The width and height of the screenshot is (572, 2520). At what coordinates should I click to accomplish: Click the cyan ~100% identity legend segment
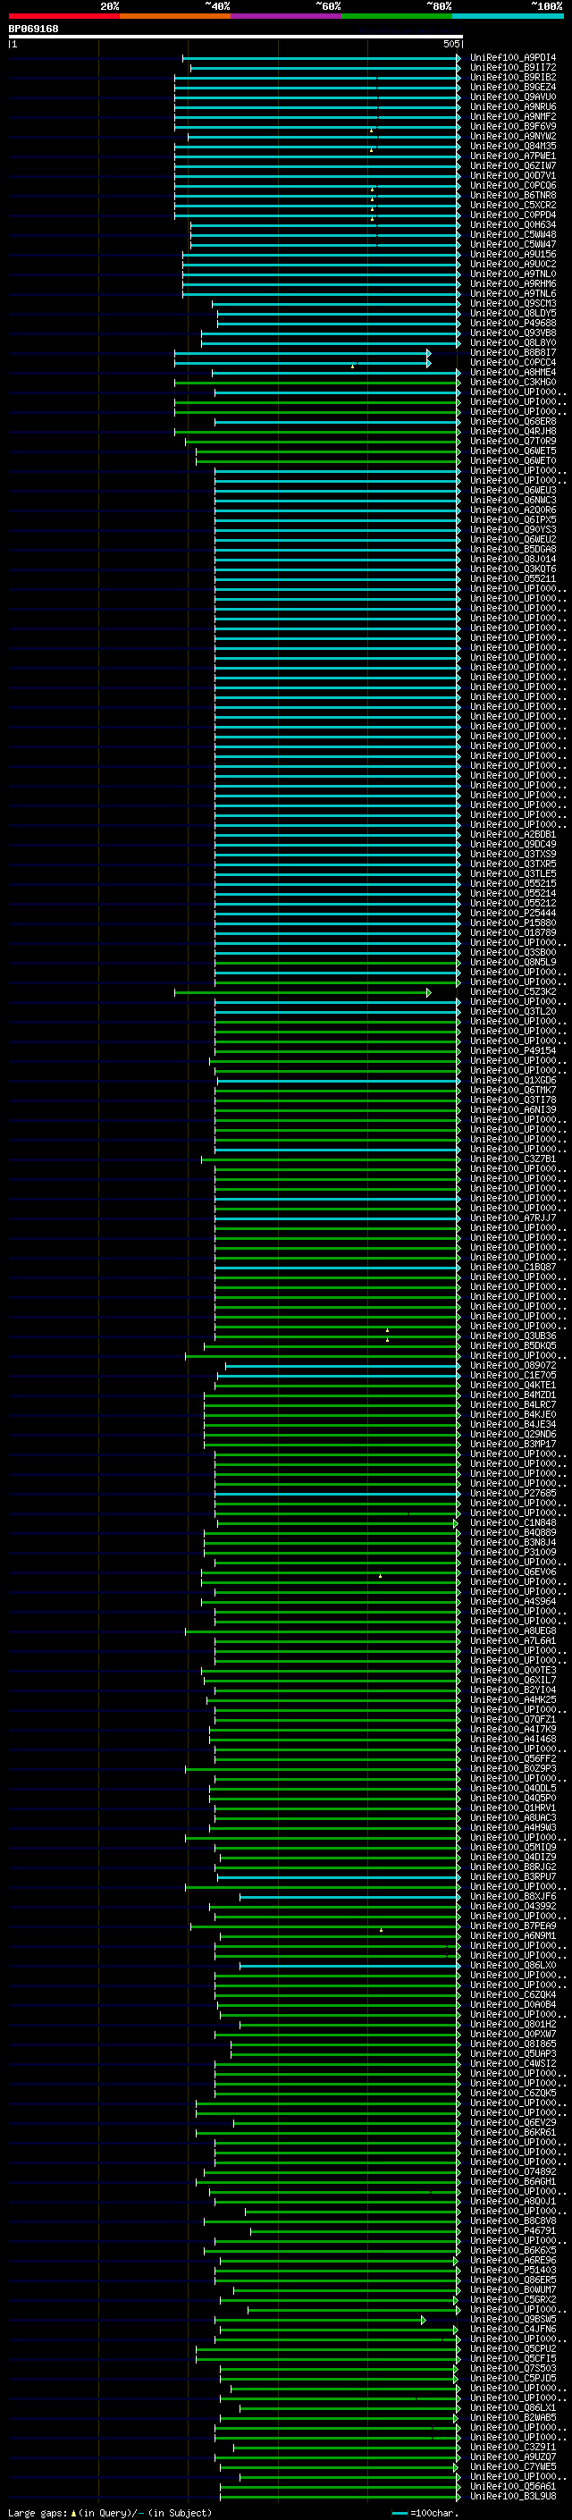[508, 16]
